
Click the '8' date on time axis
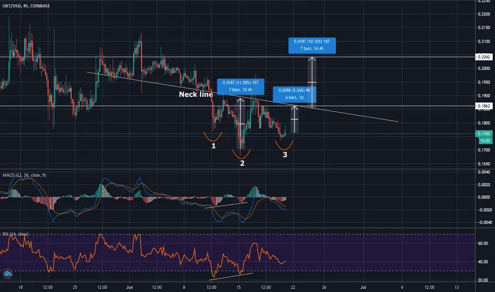(x=184, y=287)
